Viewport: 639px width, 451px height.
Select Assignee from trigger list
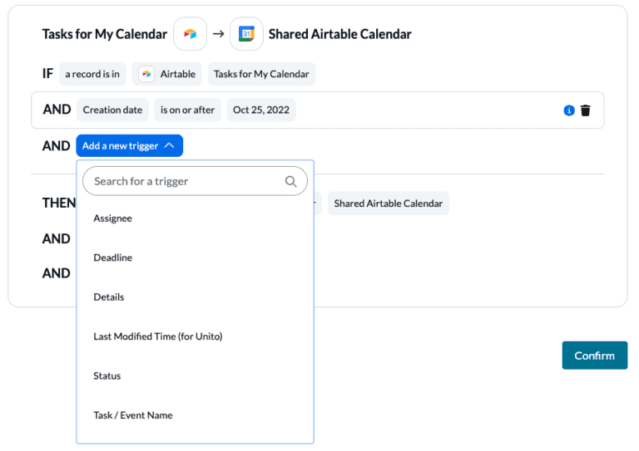pos(112,218)
